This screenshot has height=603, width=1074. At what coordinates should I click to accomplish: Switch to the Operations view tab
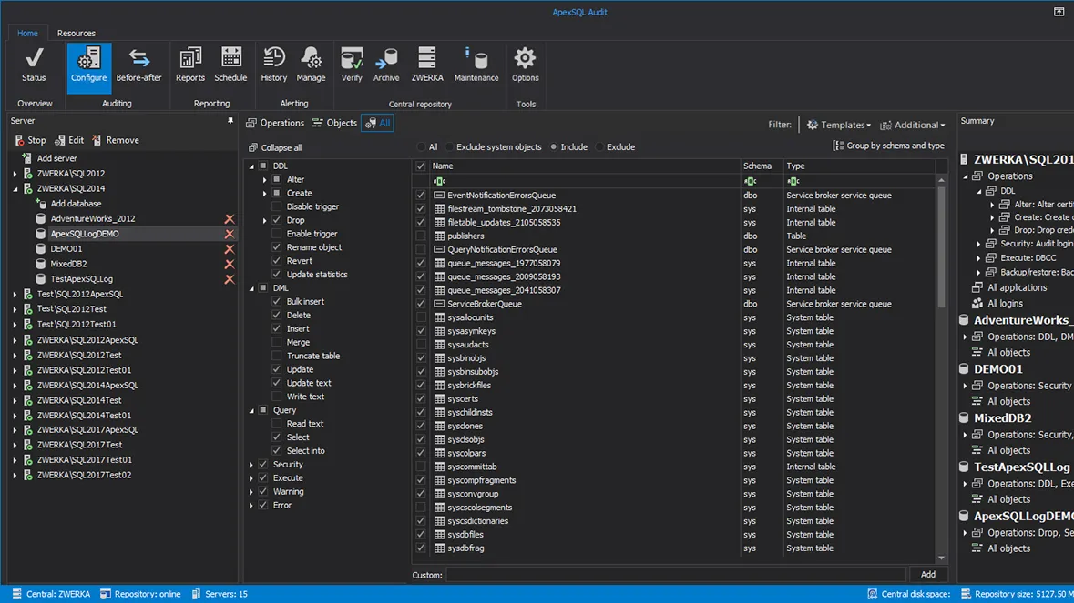coord(275,123)
